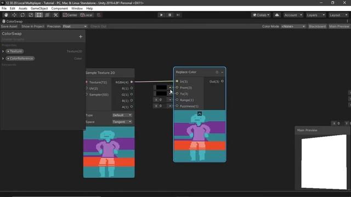Open the custom editor tools icon
The image size is (351, 197).
tap(55, 15)
